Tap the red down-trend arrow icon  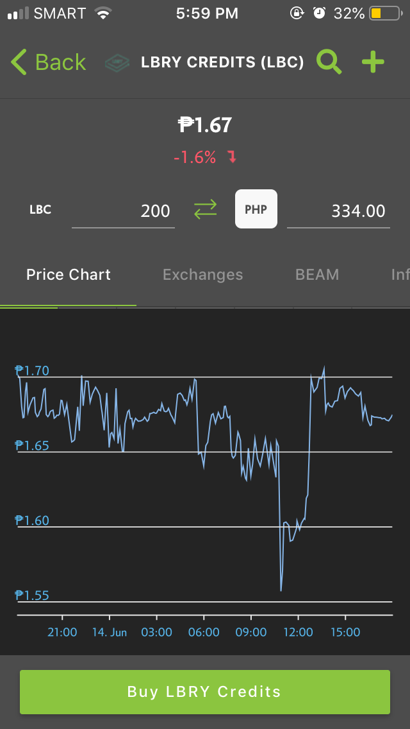tap(232, 158)
